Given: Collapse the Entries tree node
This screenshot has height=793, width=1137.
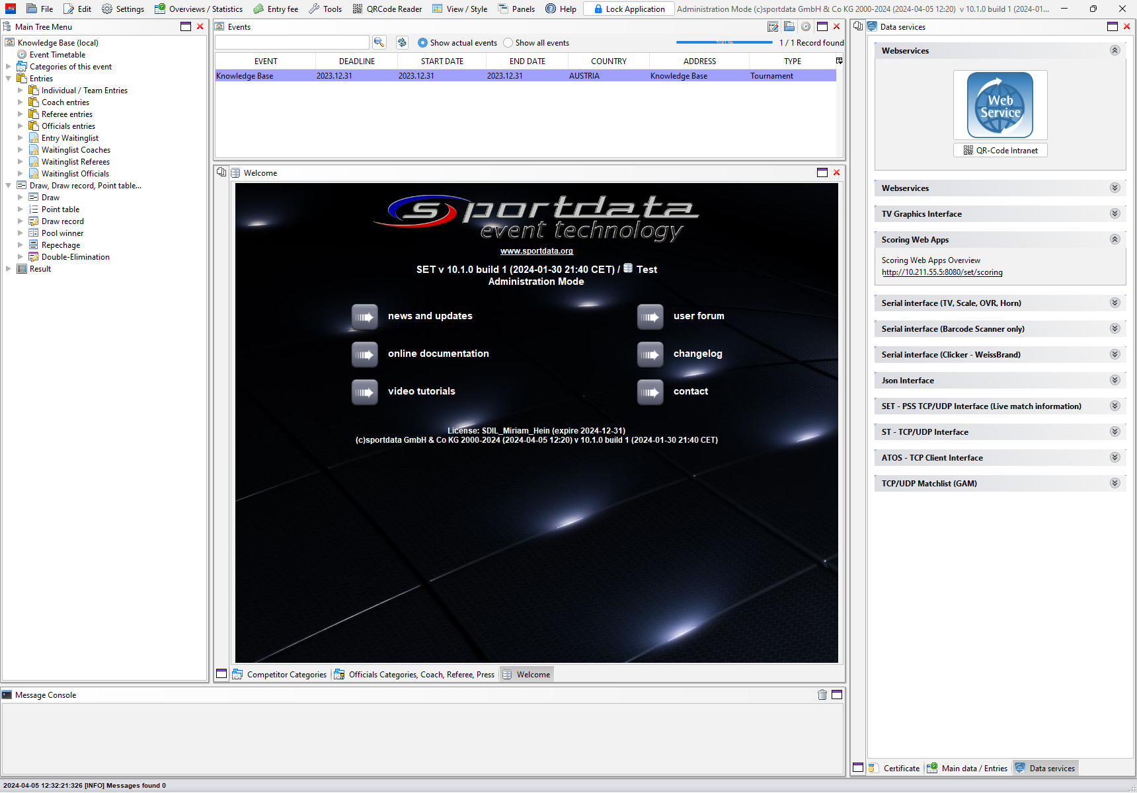Looking at the screenshot, I should 9,79.
